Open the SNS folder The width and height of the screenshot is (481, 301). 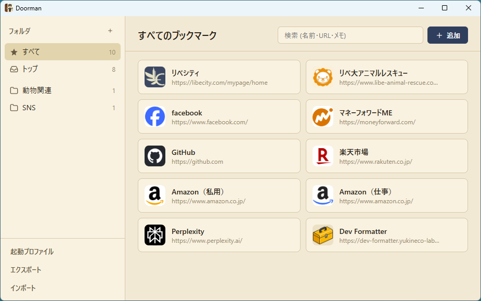click(x=62, y=108)
